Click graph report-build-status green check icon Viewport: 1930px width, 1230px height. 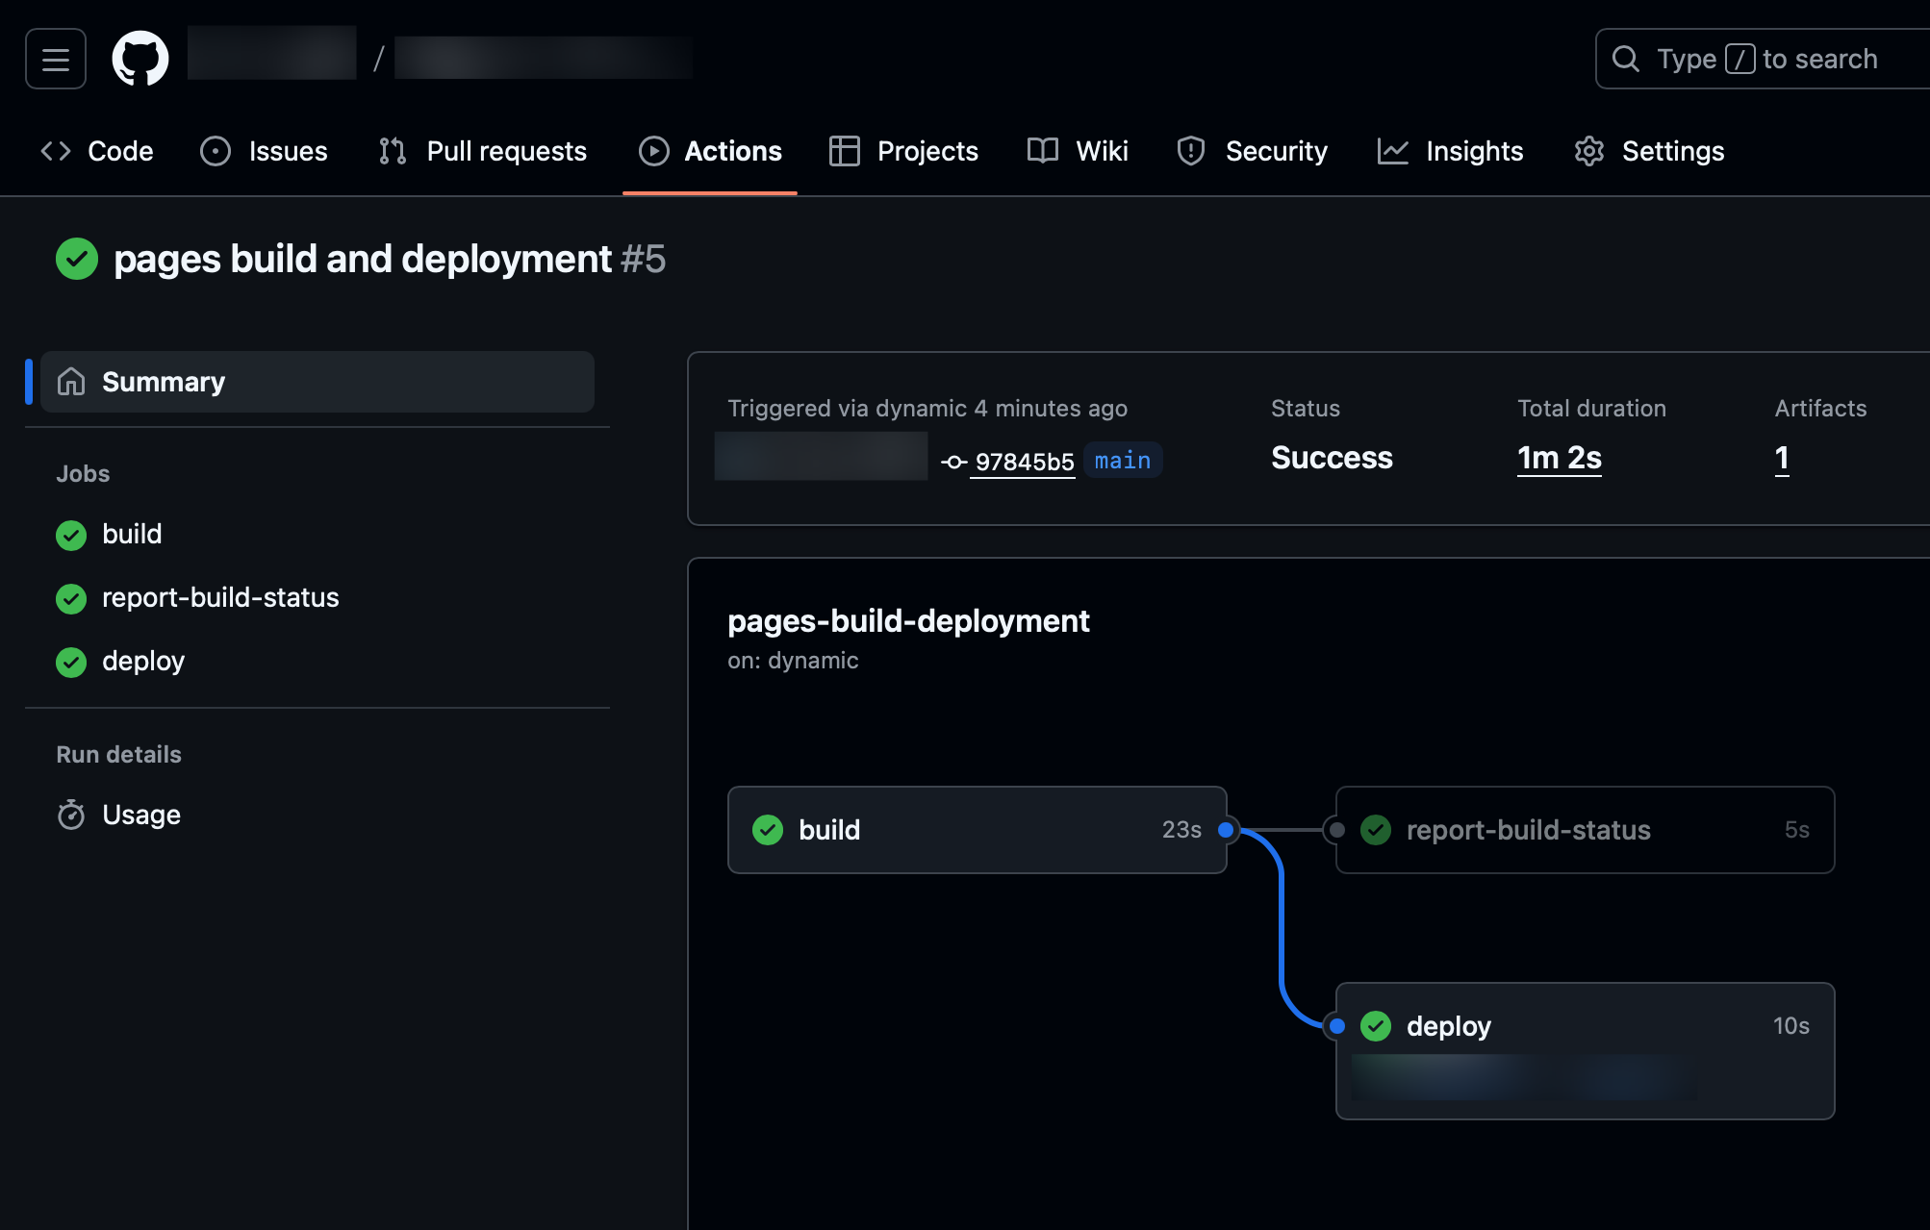coord(1376,830)
